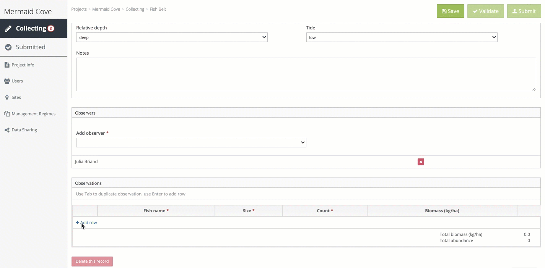
Task: Click the checkmark icon next to Submitted
Action: 8,47
